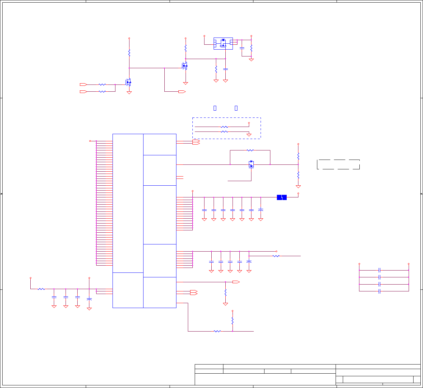This screenshot has height=388, width=423.
Task: Select the series resistor feeding the three-capacitor filter
Action: tap(41, 289)
